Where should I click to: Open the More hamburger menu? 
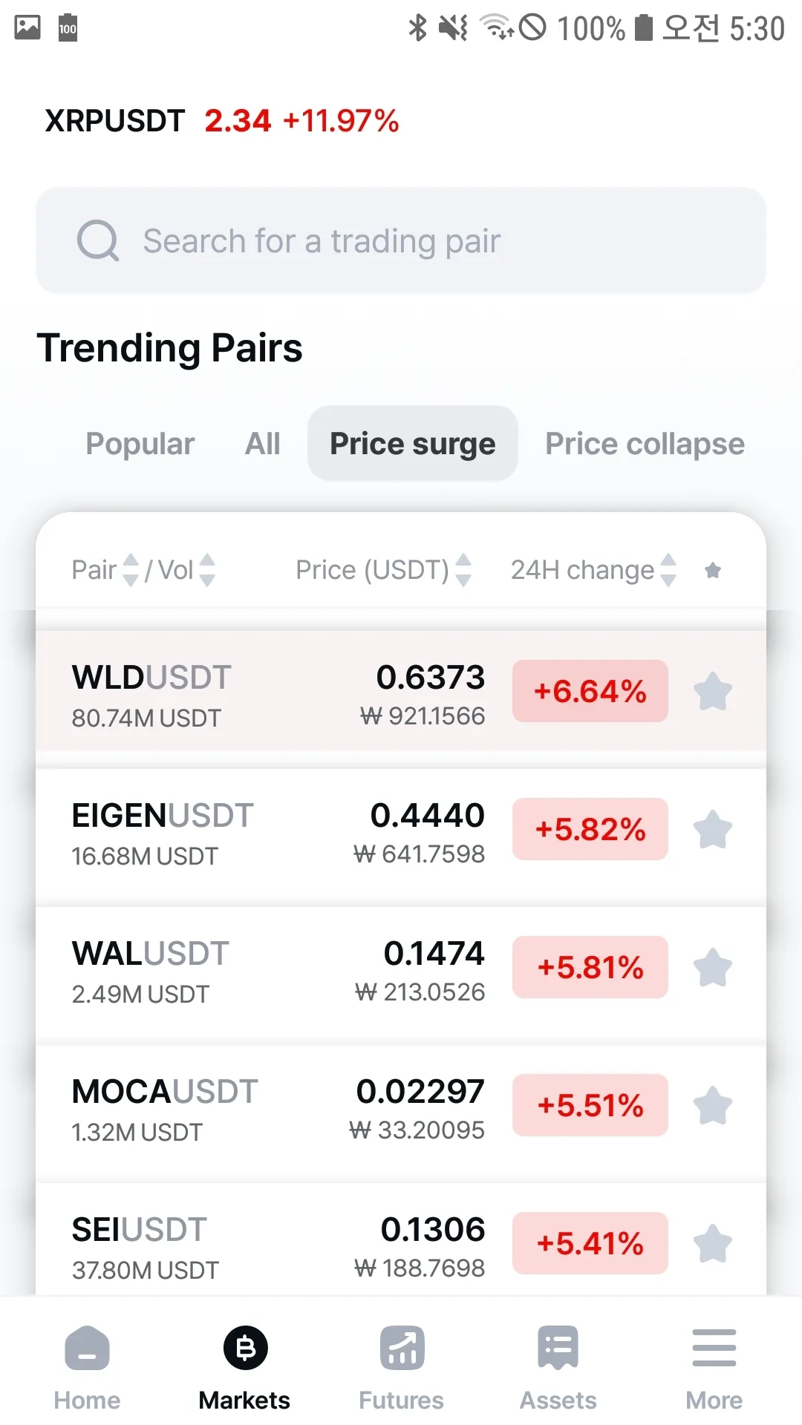click(x=714, y=1348)
